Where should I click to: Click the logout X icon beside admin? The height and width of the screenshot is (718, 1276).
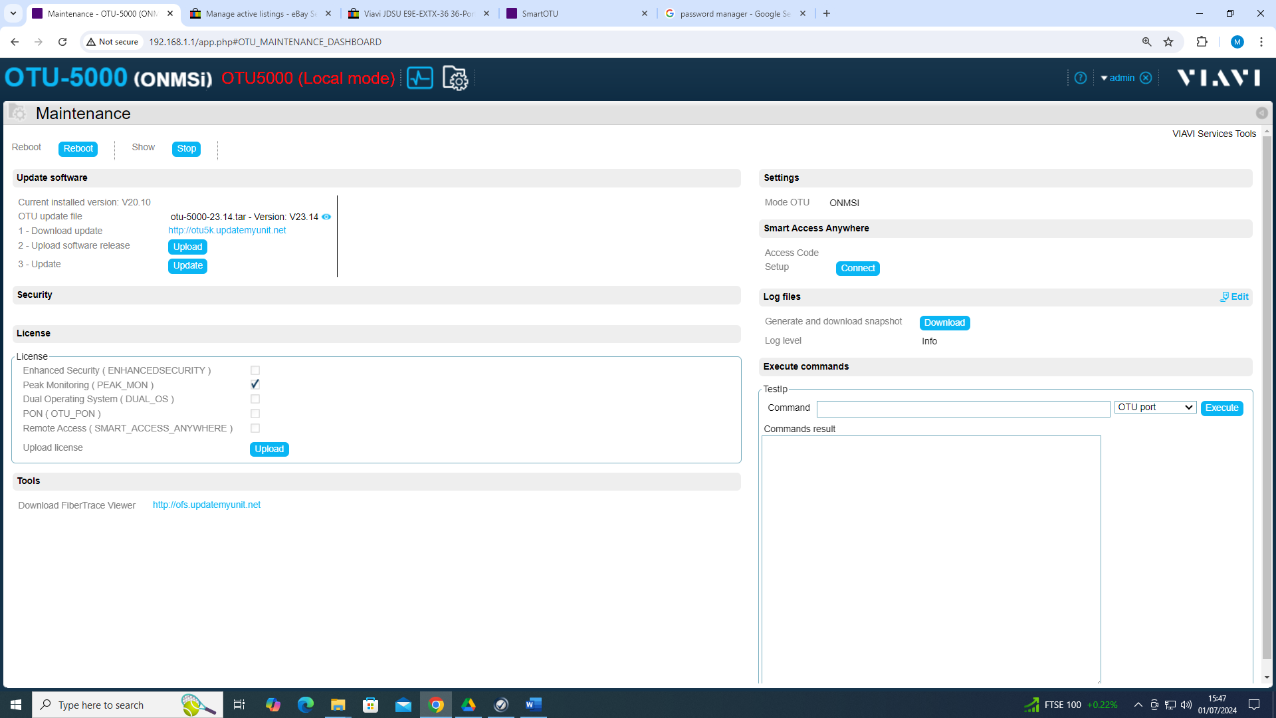click(1146, 78)
